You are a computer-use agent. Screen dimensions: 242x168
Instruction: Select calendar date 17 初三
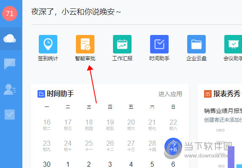point(68,125)
